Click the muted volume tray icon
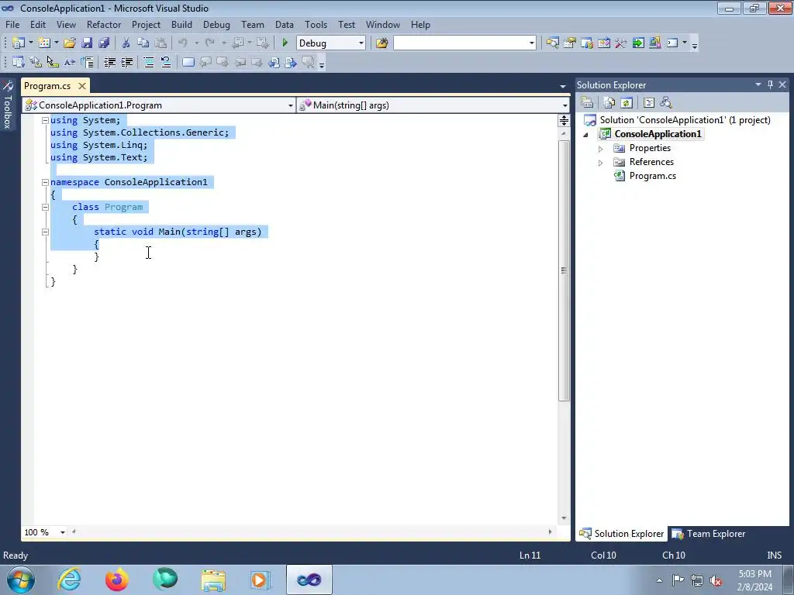The width and height of the screenshot is (794, 595). click(715, 581)
